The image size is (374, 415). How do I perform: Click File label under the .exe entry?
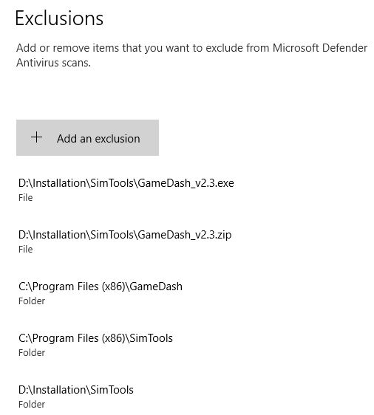pyautogui.click(x=26, y=198)
